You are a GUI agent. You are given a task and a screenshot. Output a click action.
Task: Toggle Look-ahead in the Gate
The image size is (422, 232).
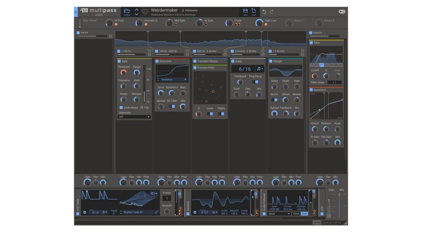point(121,108)
